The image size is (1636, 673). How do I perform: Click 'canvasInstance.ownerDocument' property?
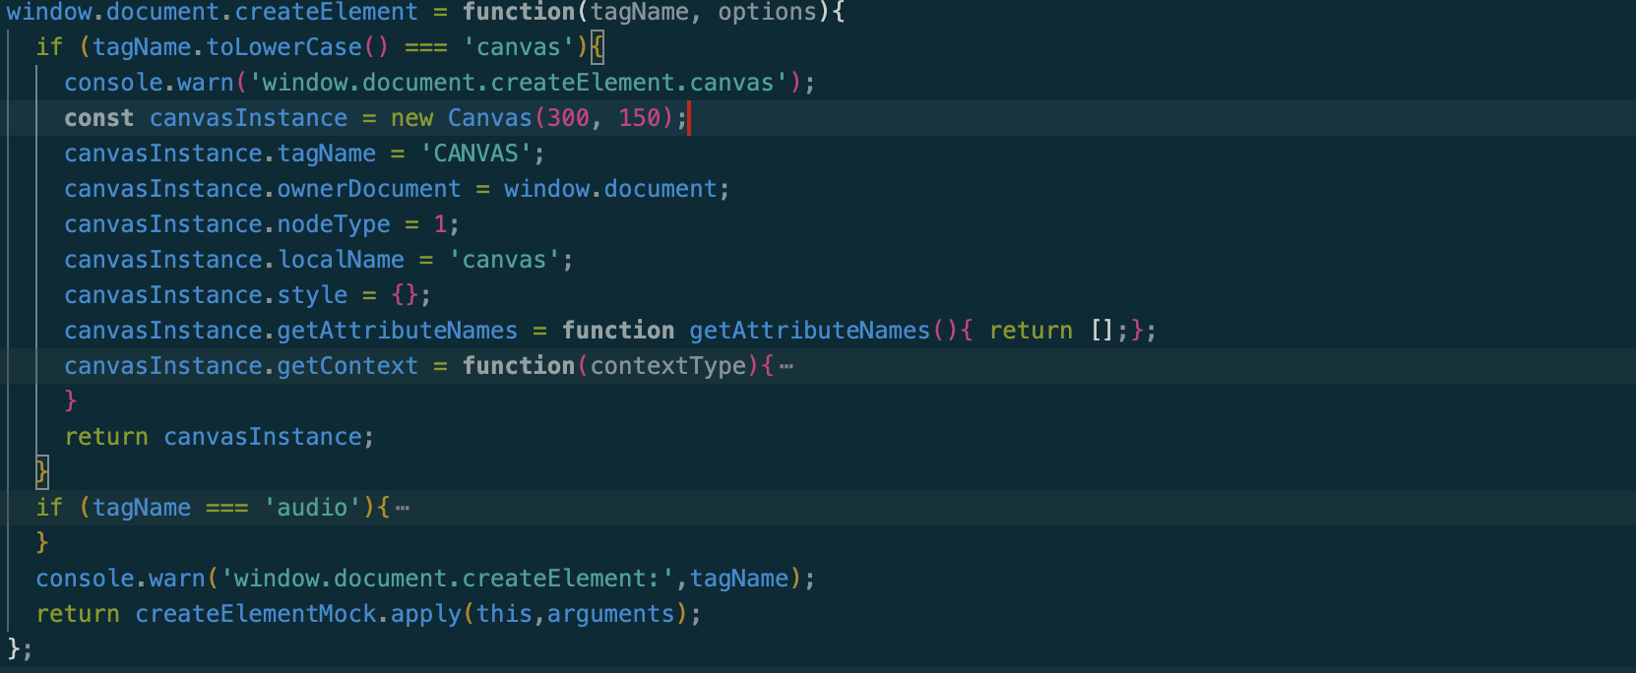[262, 189]
